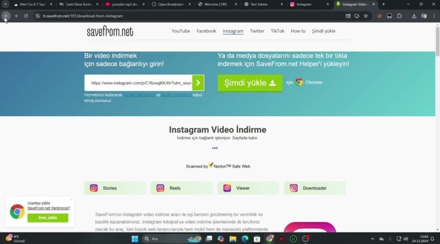
Task: Click the green arrow download submit button
Action: (x=198, y=83)
